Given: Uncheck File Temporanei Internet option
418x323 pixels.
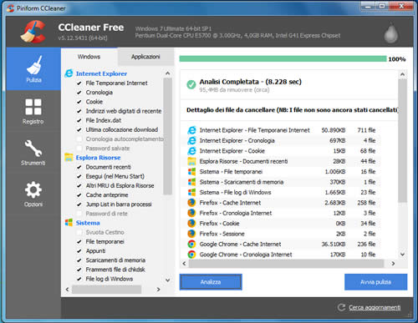Looking at the screenshot, I should click(79, 83).
